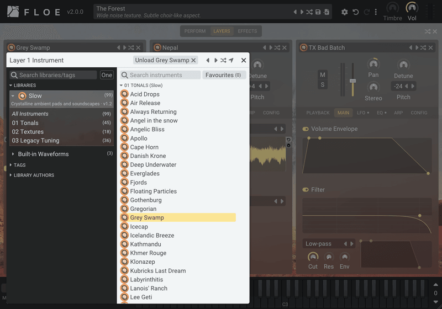The height and width of the screenshot is (309, 442).
Task: Open CONFIG tab in TX Bad Batch layer
Action: [x=419, y=113]
